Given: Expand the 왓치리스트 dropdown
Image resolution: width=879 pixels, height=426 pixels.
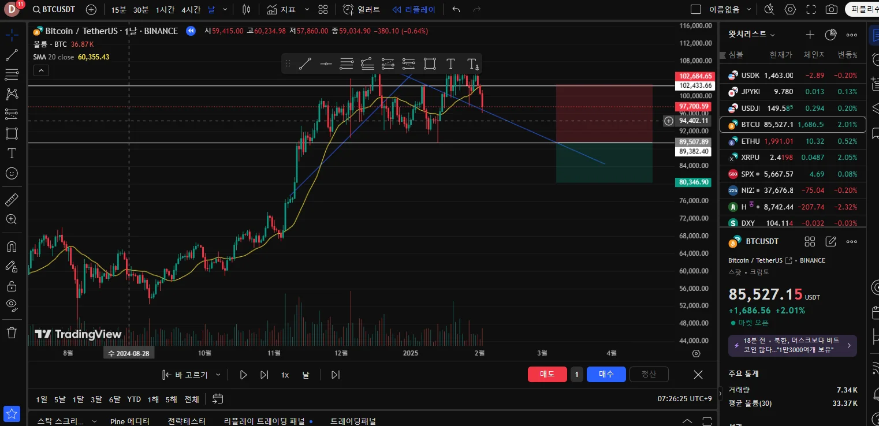Looking at the screenshot, I should point(751,34).
